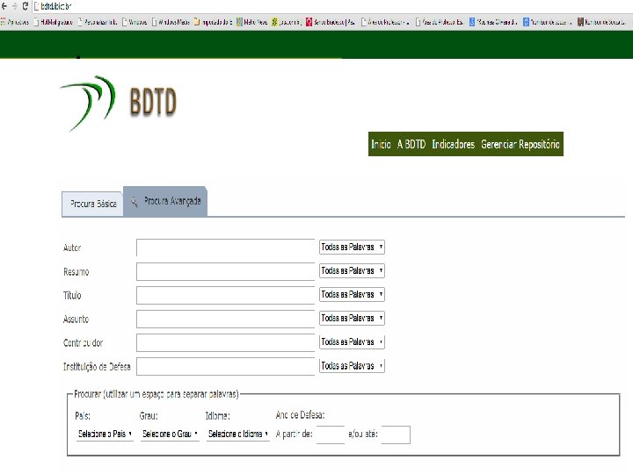Open the Aplicativos apps grid bookmark
The height and width of the screenshot is (474, 633).
click(15, 22)
